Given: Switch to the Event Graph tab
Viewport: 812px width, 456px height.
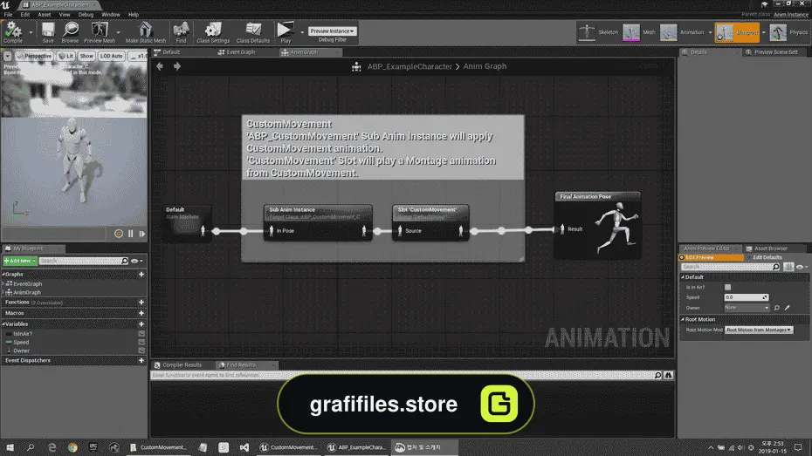Looking at the screenshot, I should [239, 52].
